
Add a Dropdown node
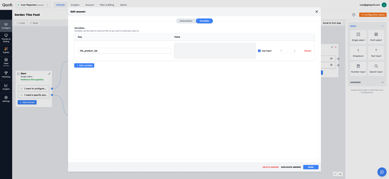coord(358,53)
